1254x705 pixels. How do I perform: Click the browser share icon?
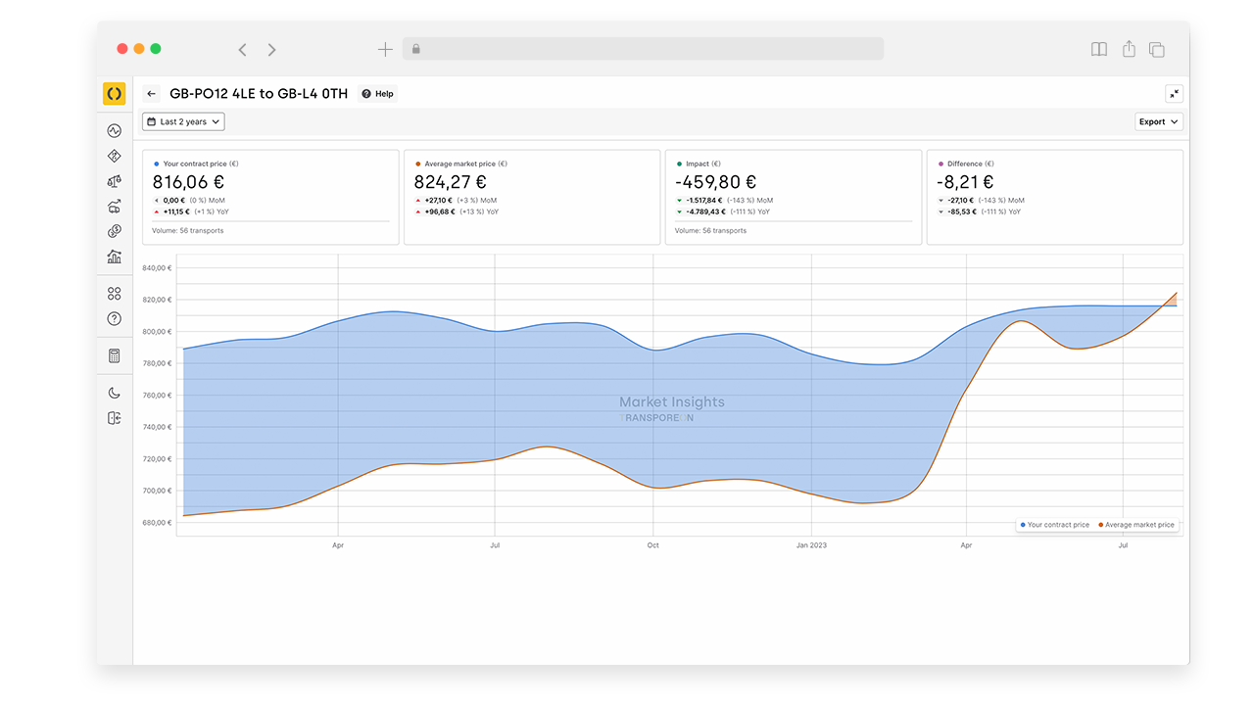pos(1129,49)
